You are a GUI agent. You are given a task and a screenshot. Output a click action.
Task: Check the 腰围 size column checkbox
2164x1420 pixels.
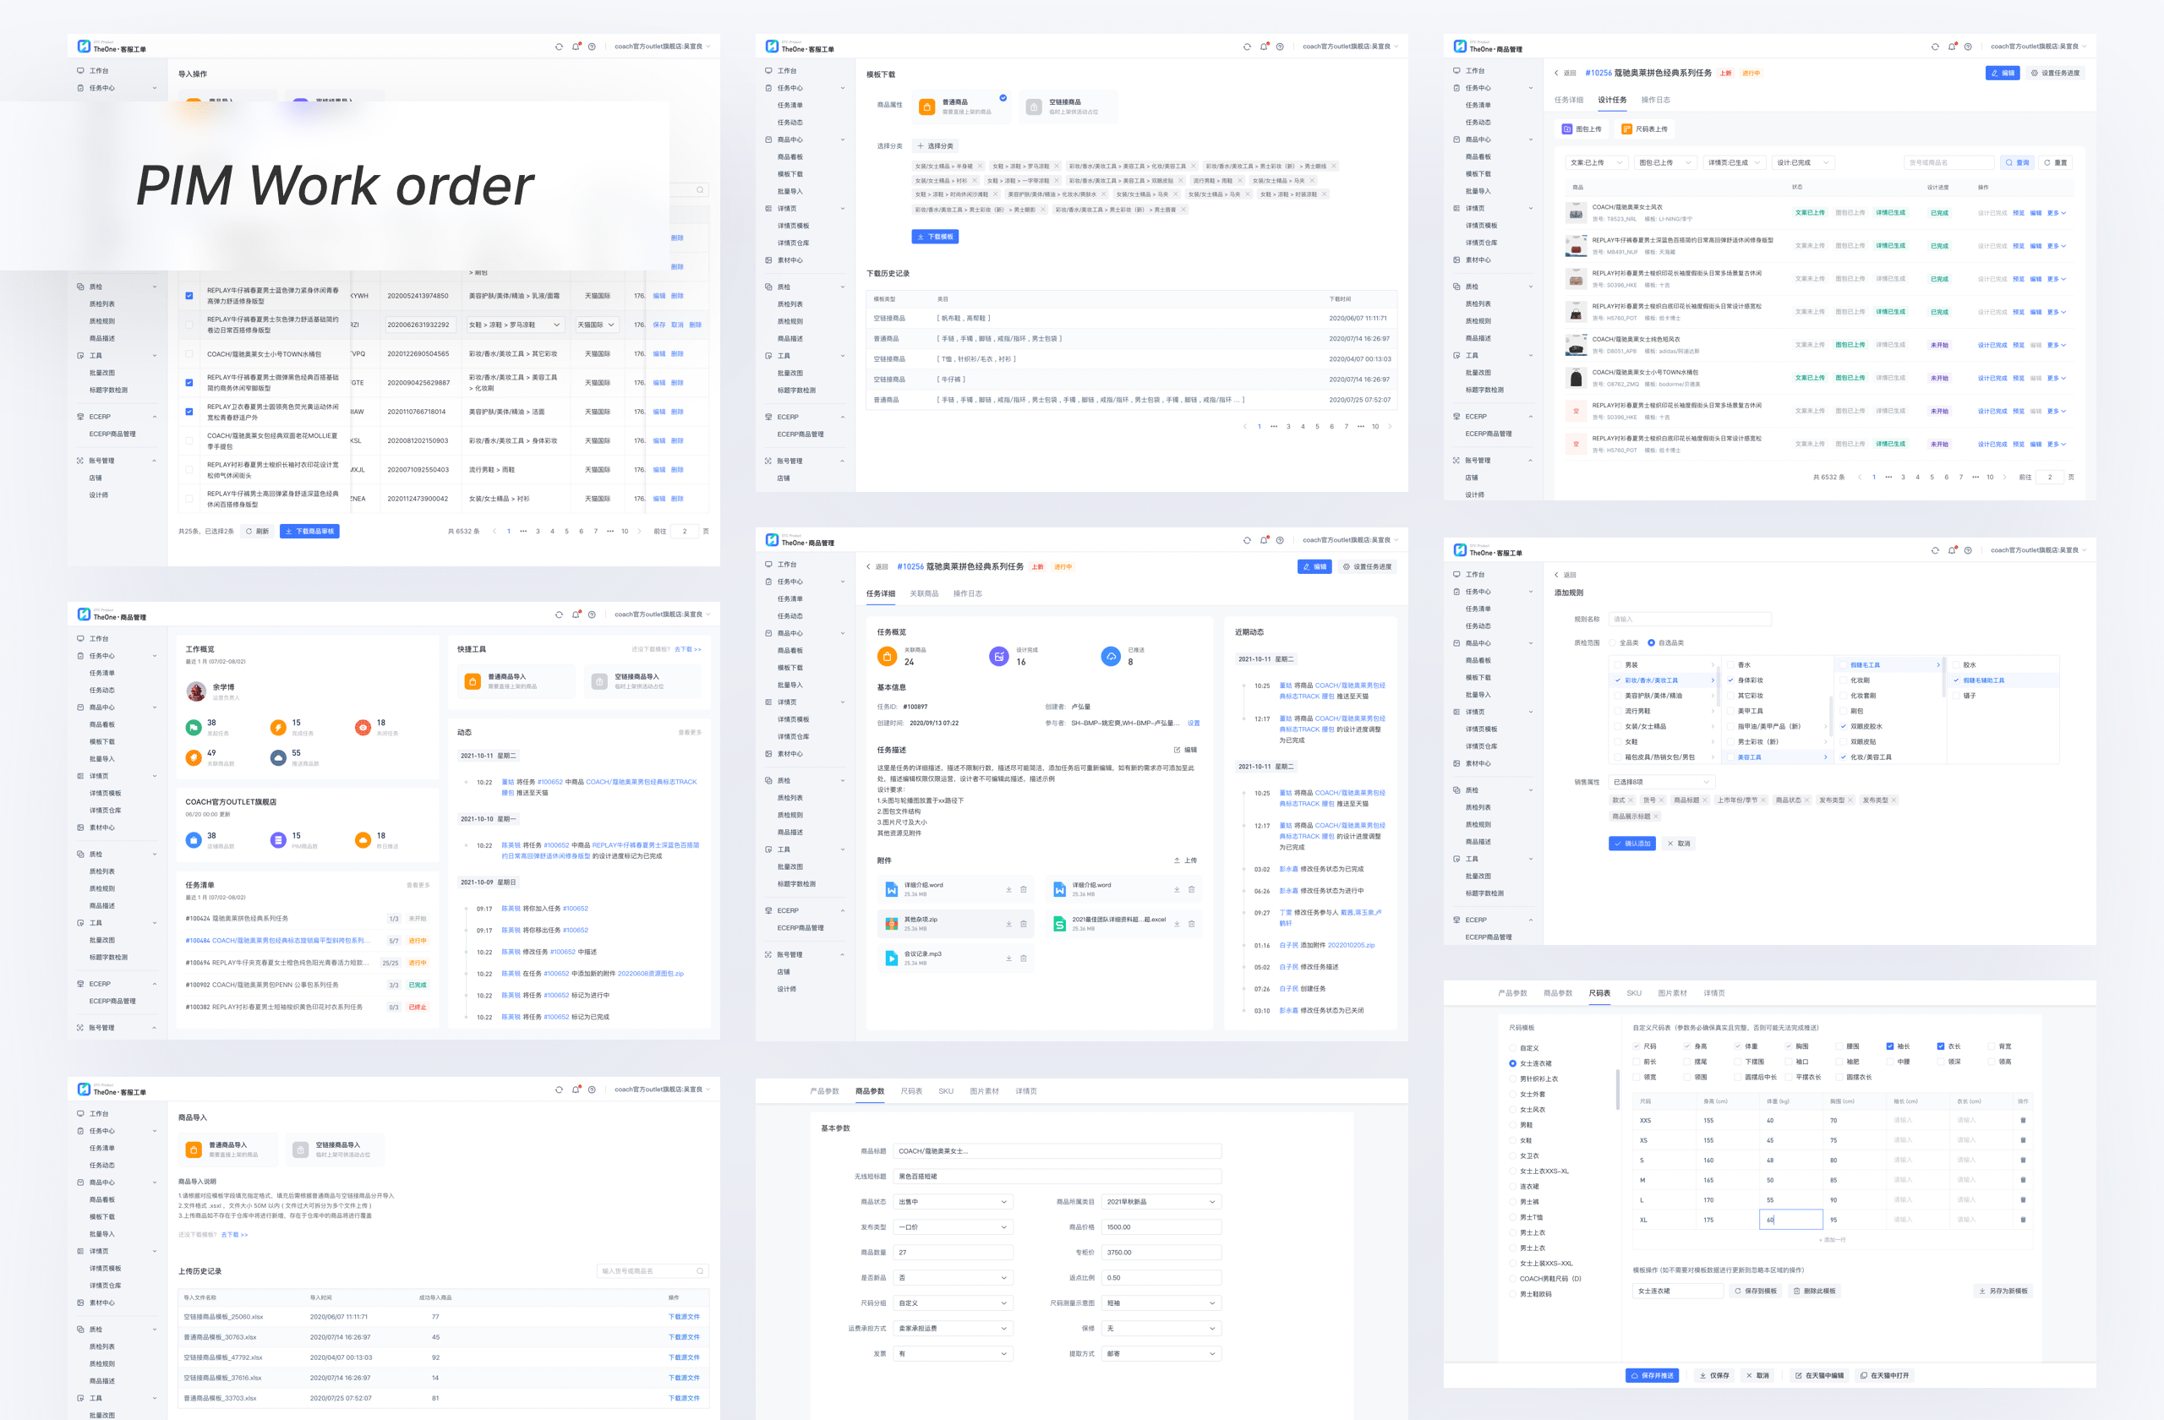tap(1839, 1046)
